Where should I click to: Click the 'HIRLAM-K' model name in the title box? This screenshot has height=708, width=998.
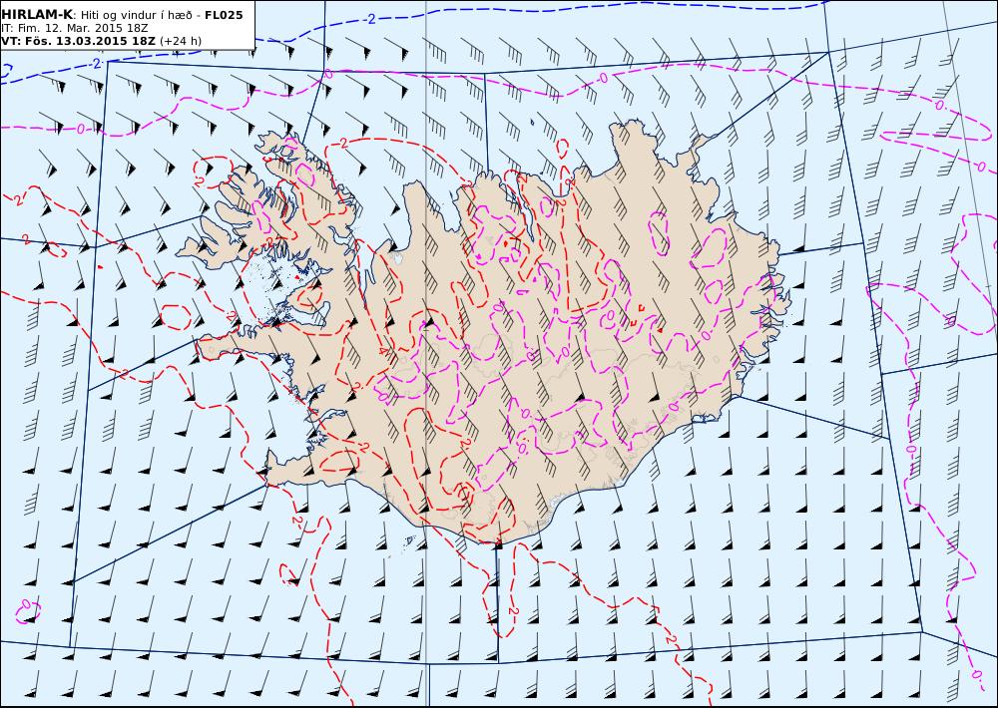pos(37,15)
